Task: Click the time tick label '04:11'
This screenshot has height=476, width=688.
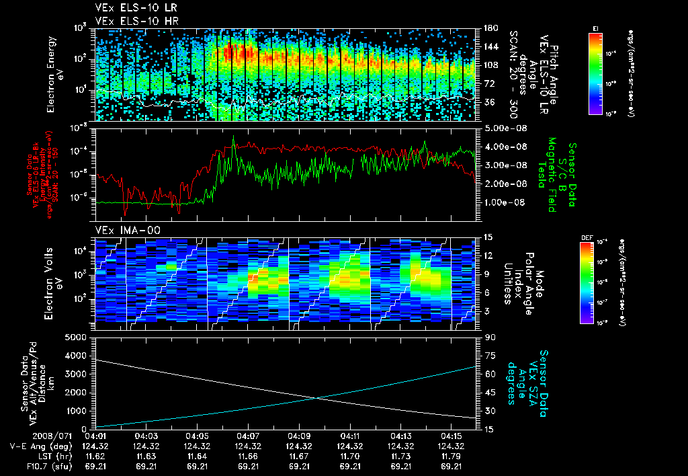Action: pos(349,436)
